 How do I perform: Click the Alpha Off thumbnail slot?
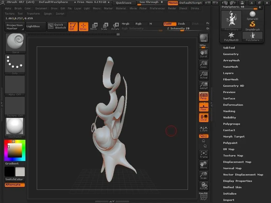(x=15, y=86)
